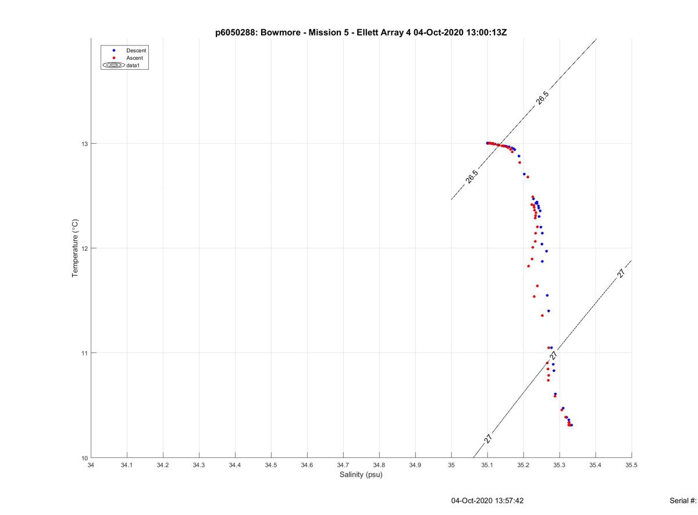Click the 27 contour label near the right edge

point(621,274)
